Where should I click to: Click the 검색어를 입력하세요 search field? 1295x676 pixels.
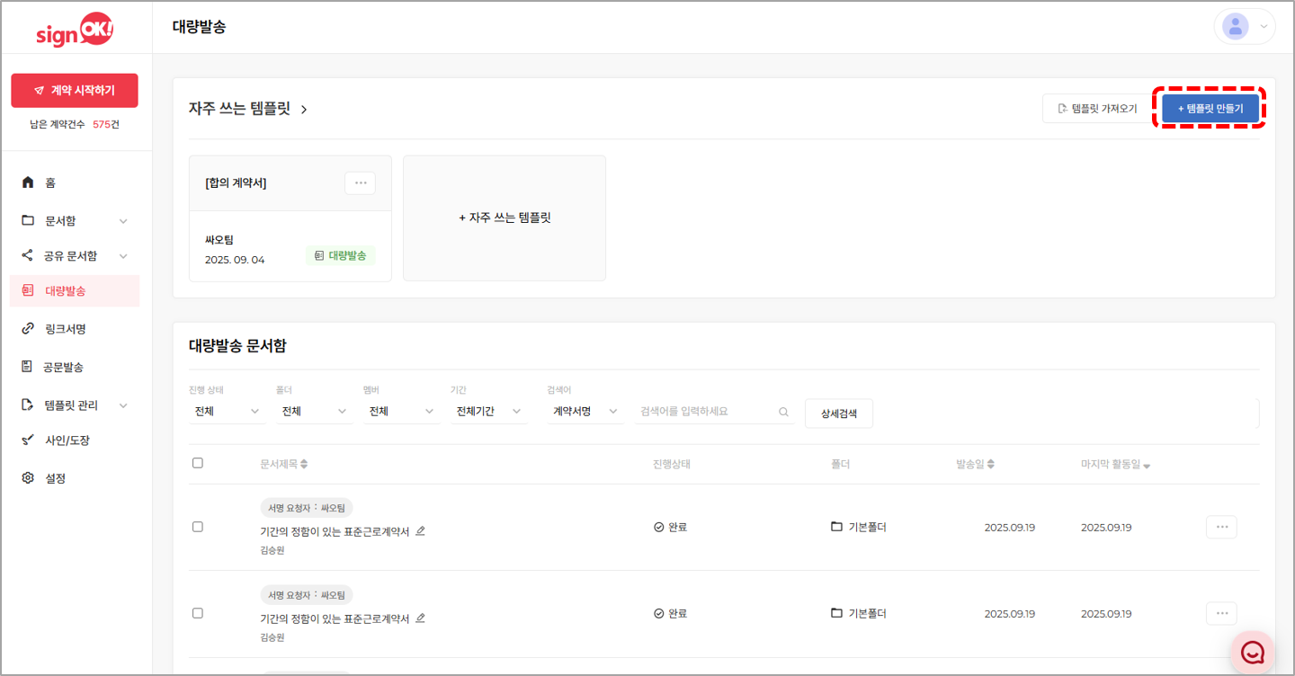pyautogui.click(x=706, y=412)
